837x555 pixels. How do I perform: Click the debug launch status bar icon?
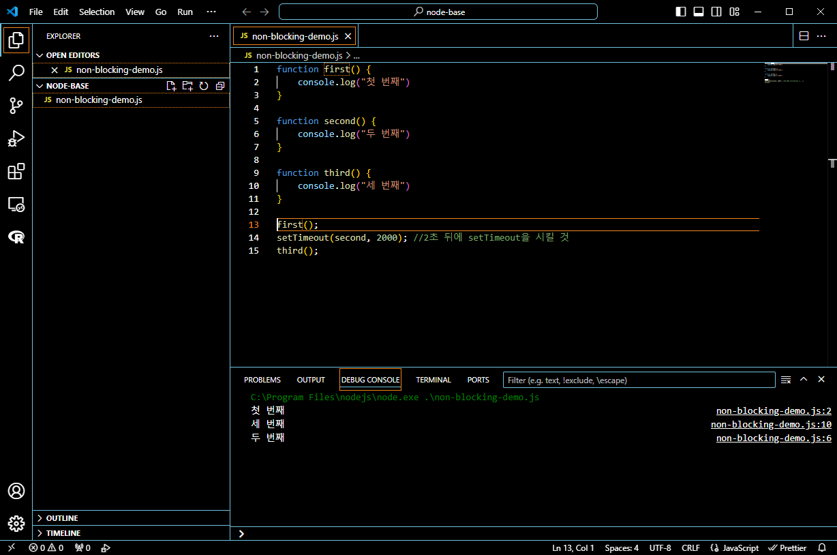(x=106, y=548)
